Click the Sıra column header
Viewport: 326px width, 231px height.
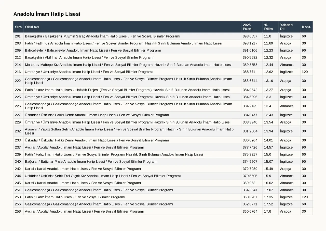18,27
